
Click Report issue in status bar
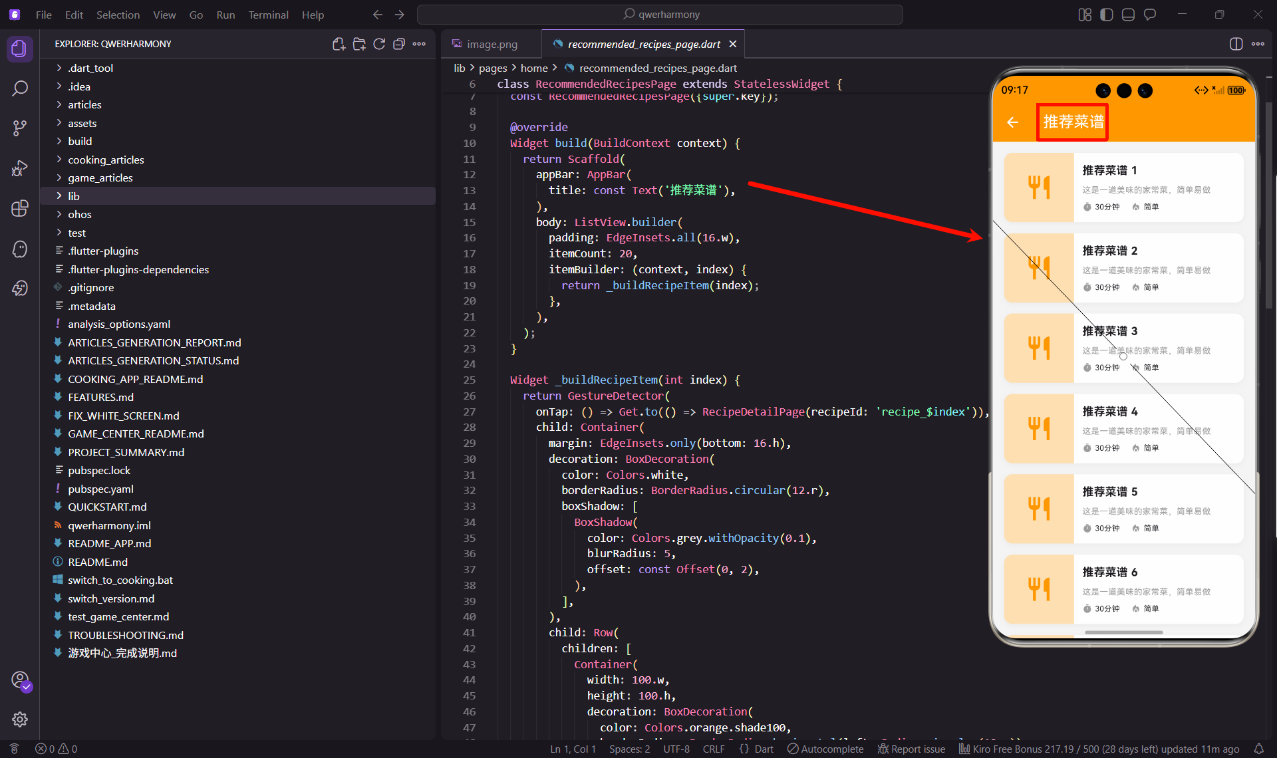coord(911,749)
